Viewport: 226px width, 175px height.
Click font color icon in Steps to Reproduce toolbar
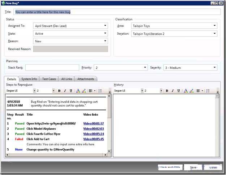click(x=78, y=91)
